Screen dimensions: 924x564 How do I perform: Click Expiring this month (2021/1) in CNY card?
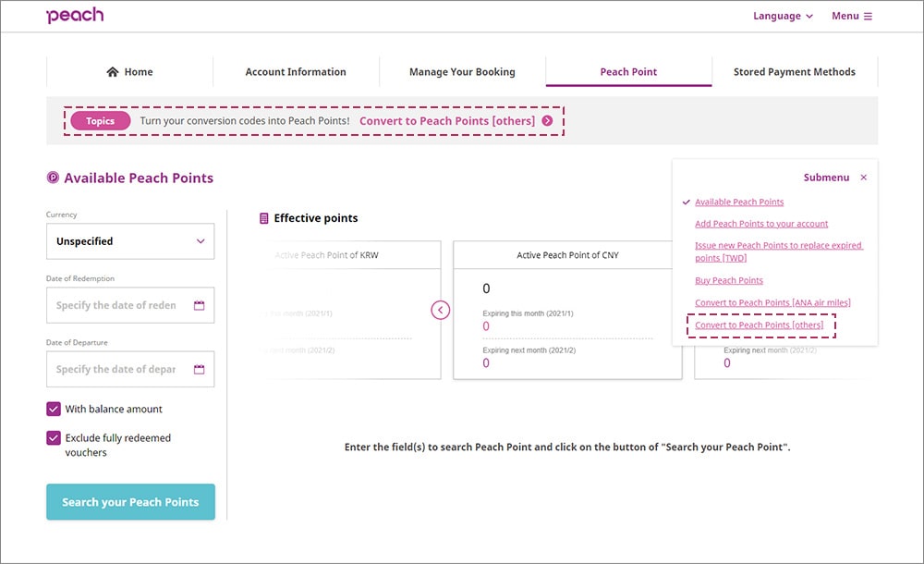[528, 313]
